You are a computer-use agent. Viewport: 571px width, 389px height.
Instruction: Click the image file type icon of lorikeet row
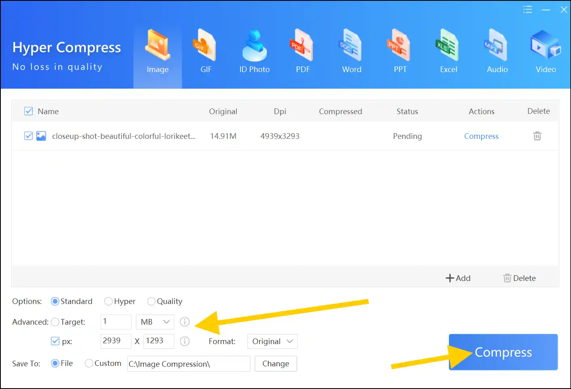(41, 136)
